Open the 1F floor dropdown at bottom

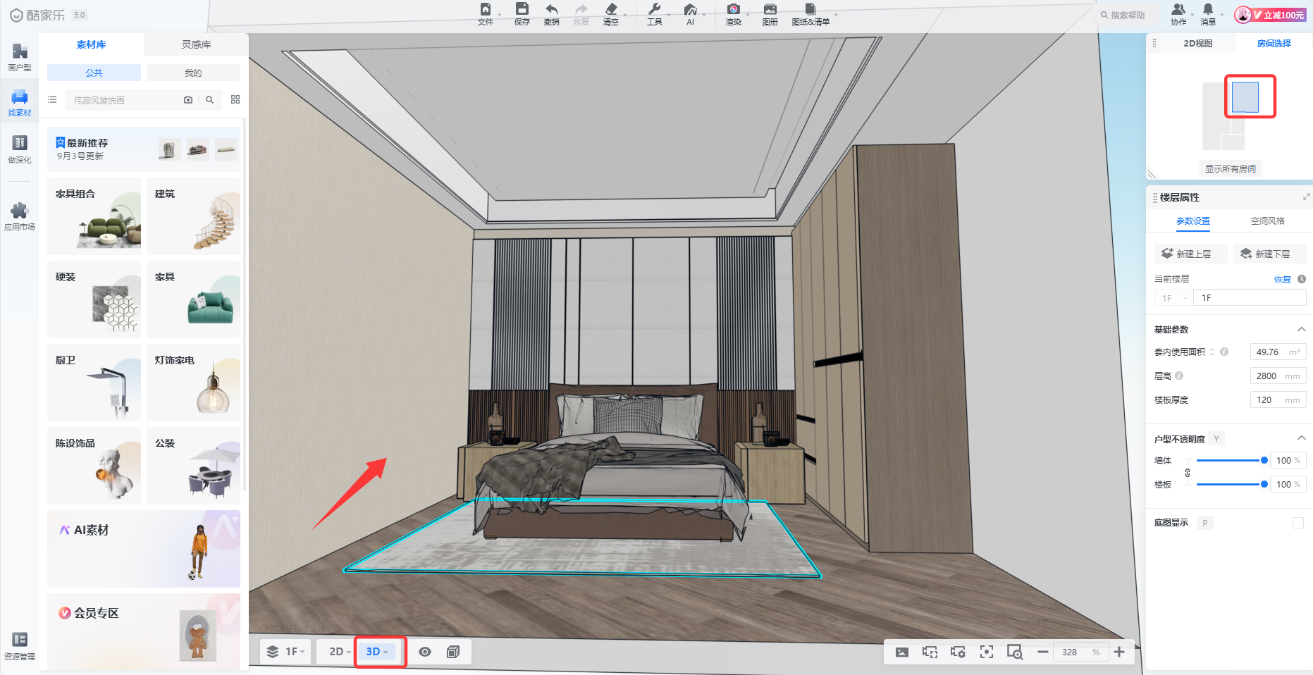pyautogui.click(x=286, y=652)
